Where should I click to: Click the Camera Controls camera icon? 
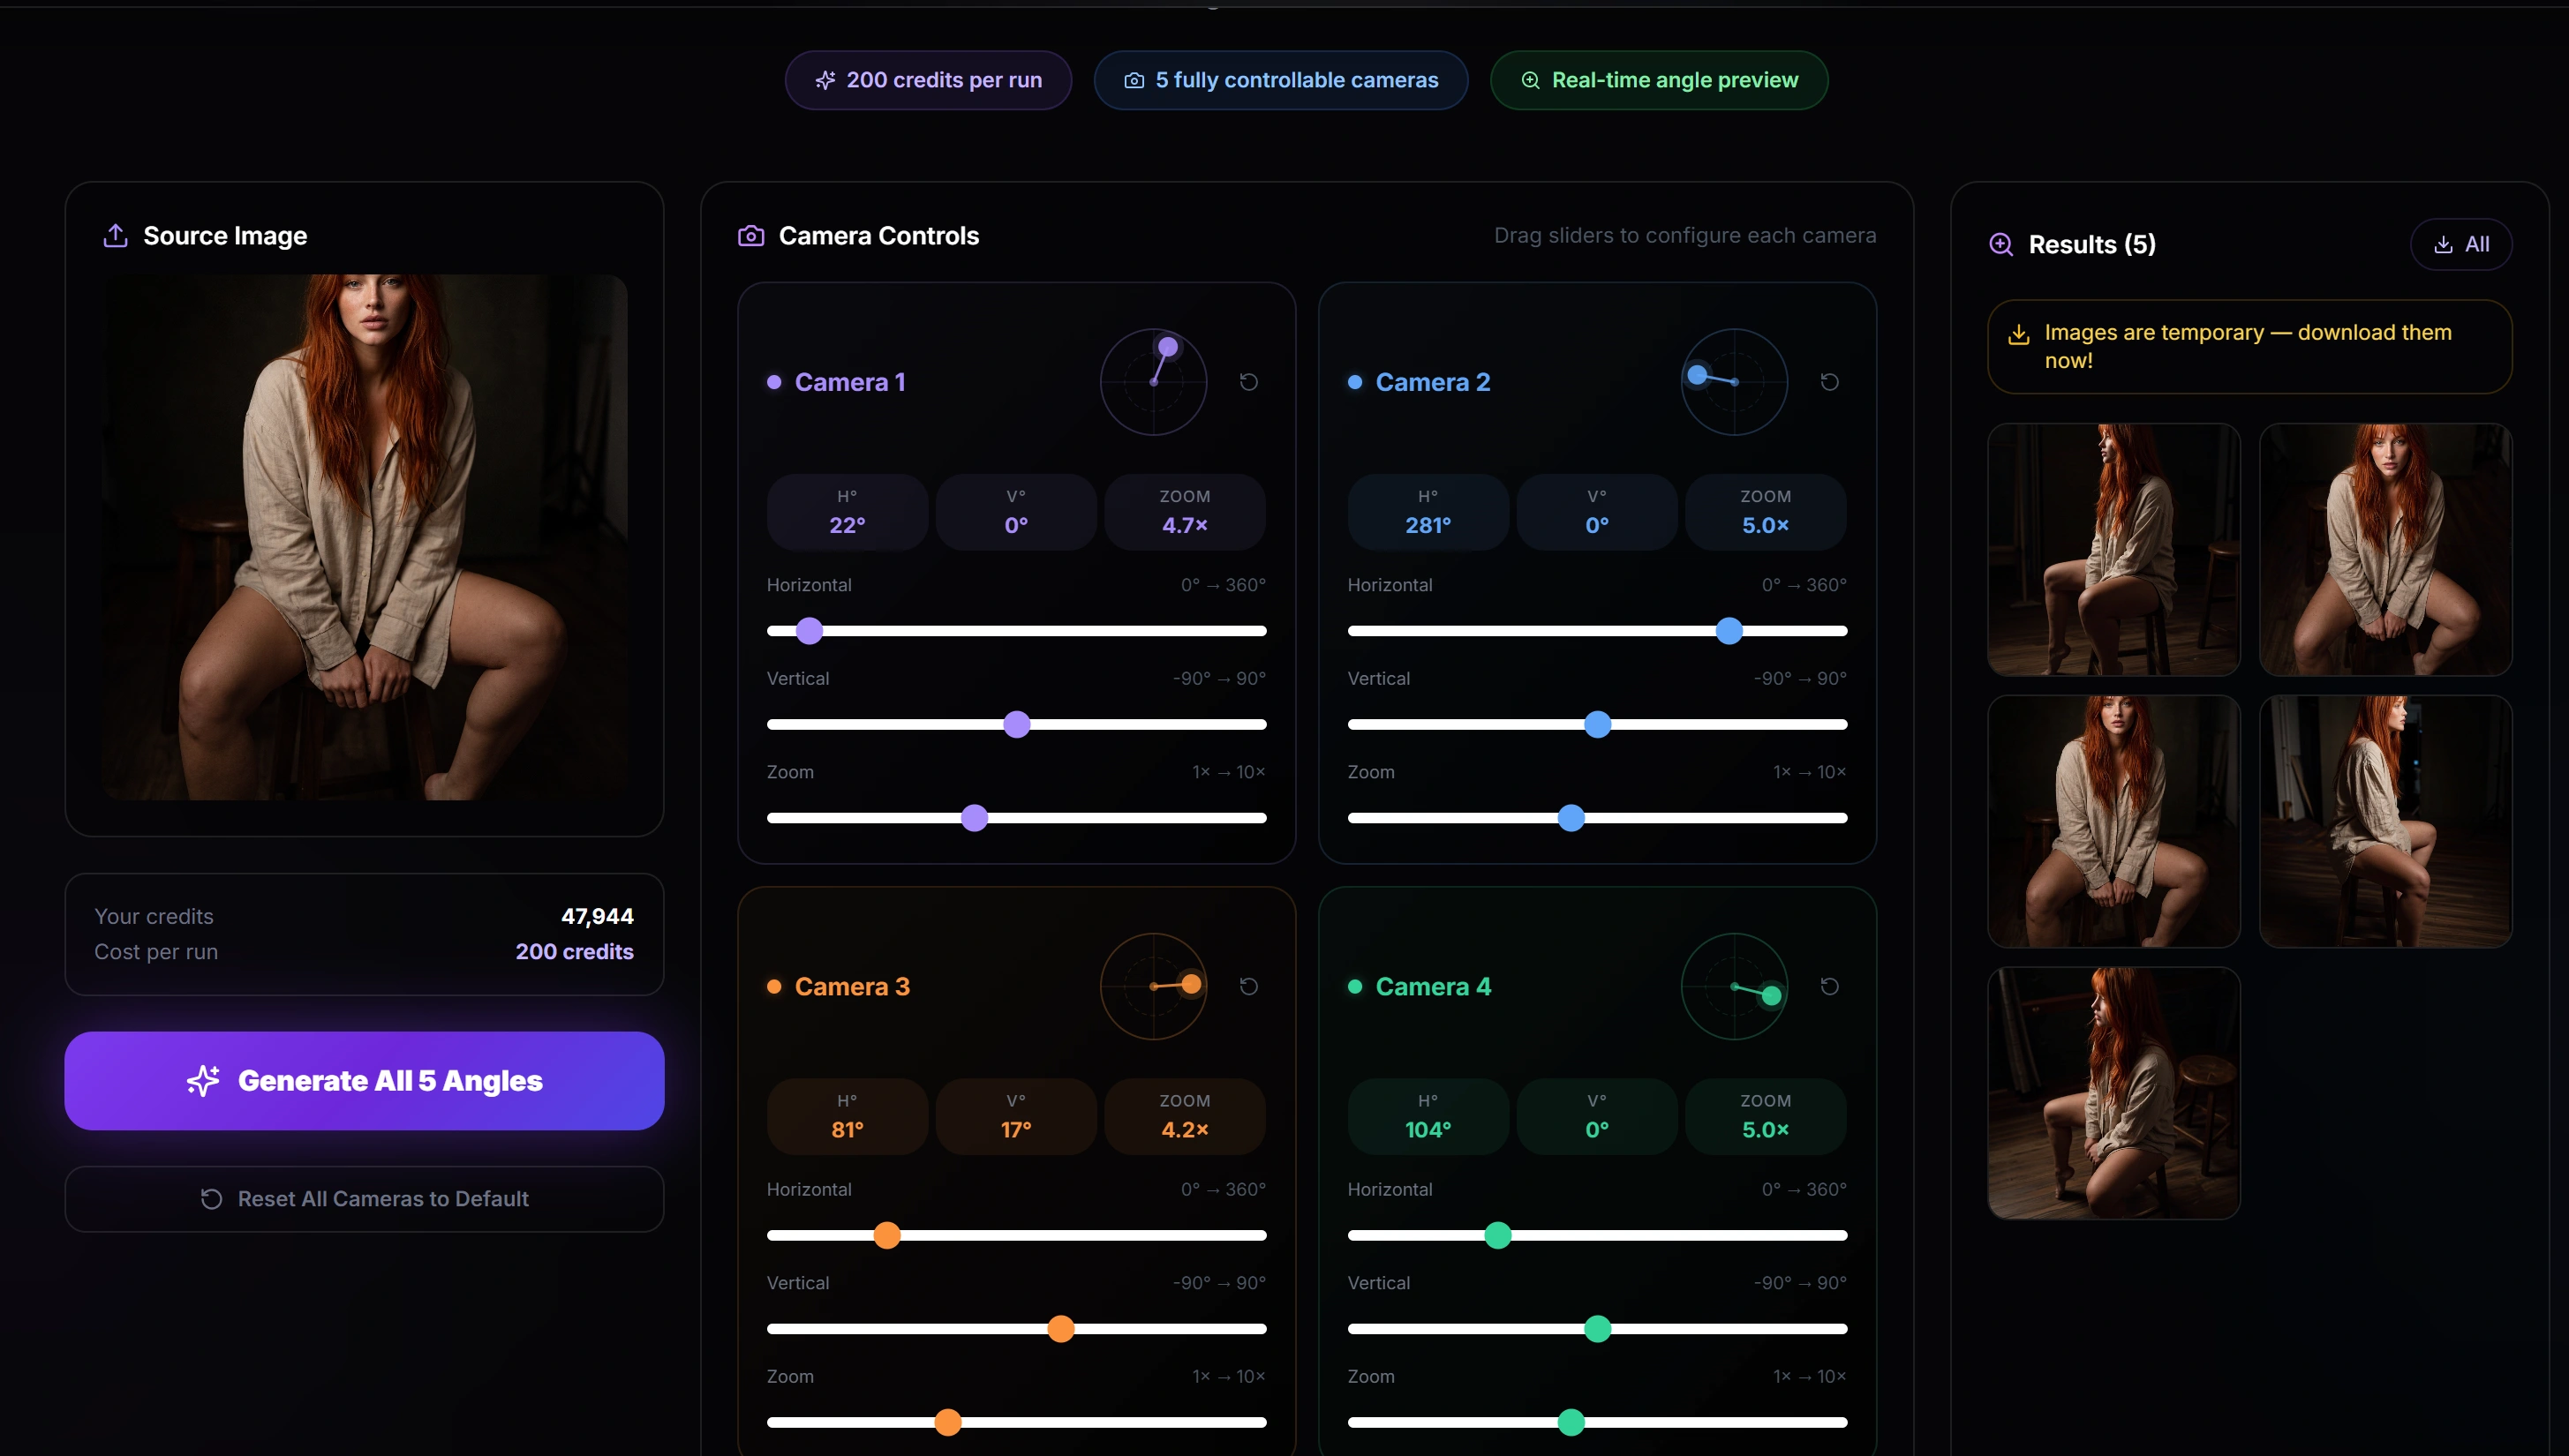[x=751, y=236]
